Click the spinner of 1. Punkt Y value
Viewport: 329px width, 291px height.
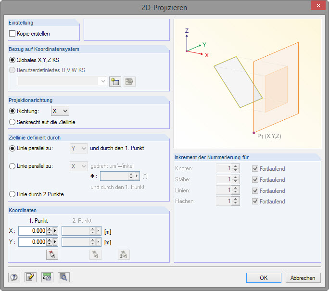(50, 242)
